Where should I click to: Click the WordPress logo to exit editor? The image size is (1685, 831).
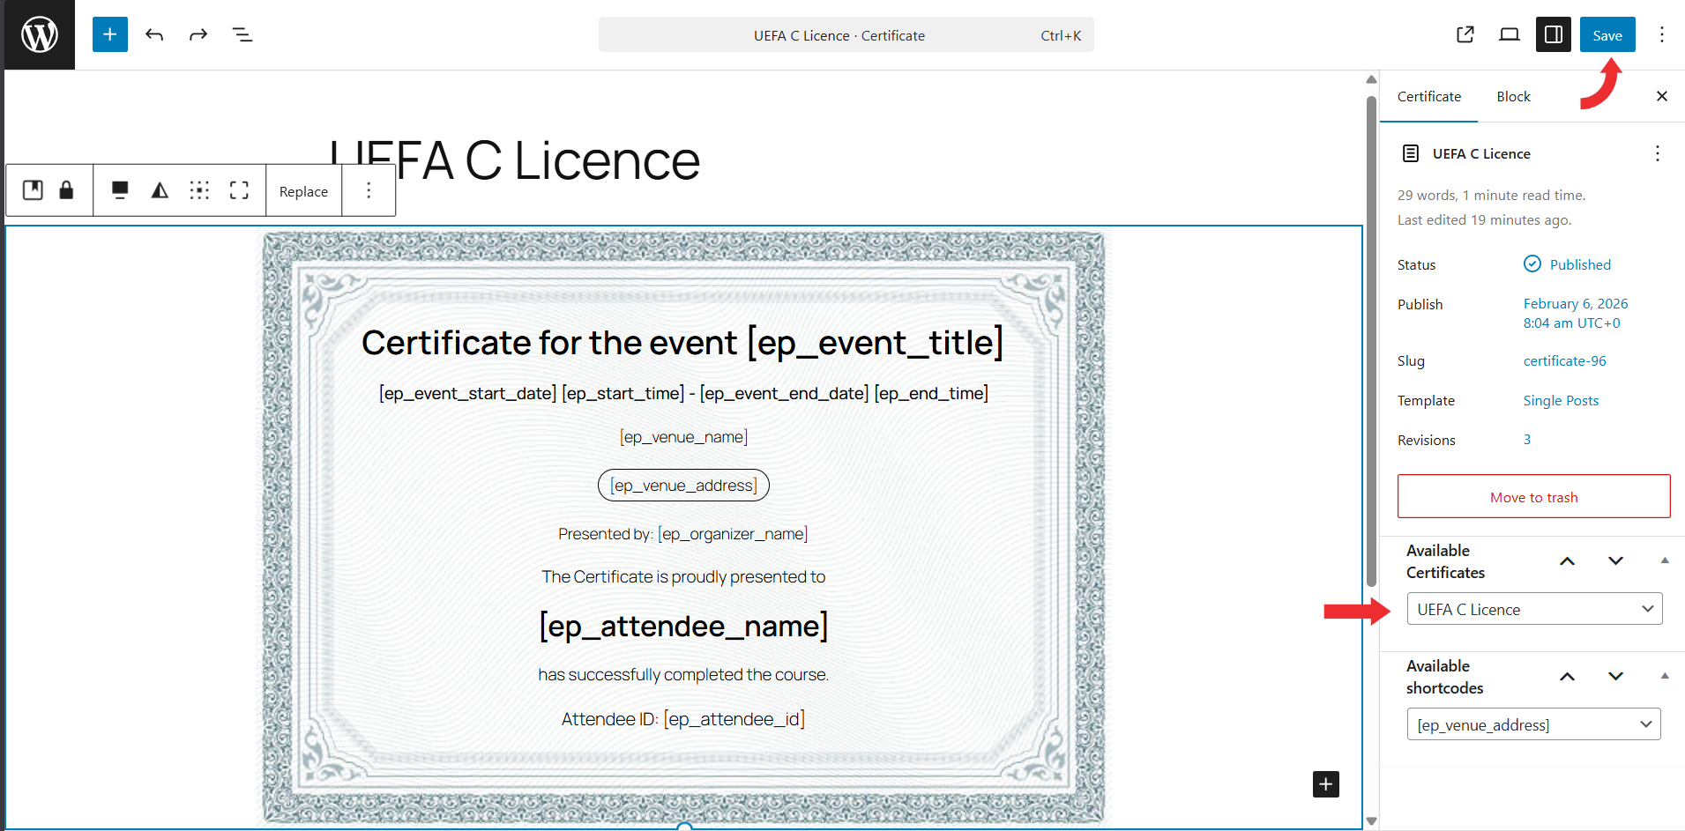point(40,35)
